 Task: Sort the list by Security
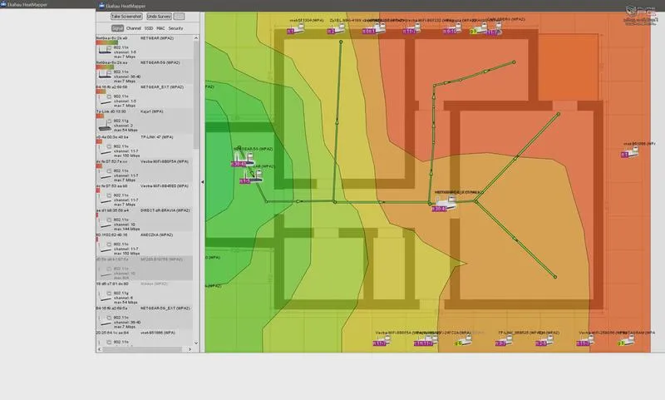point(175,28)
